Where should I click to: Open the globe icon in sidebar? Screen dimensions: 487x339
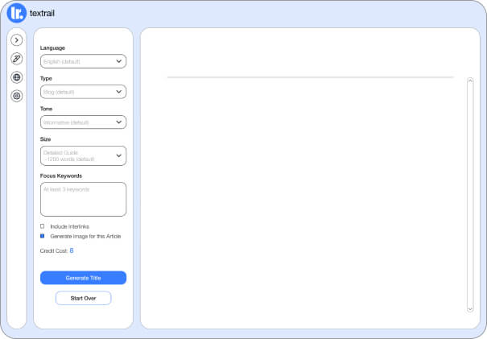[17, 77]
